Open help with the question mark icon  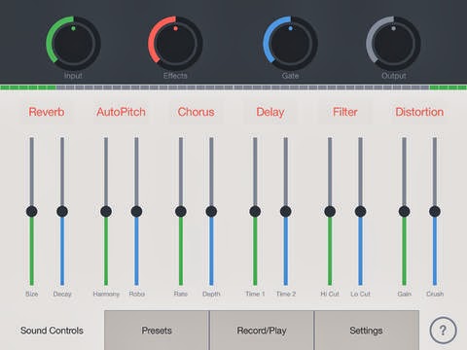click(x=443, y=331)
